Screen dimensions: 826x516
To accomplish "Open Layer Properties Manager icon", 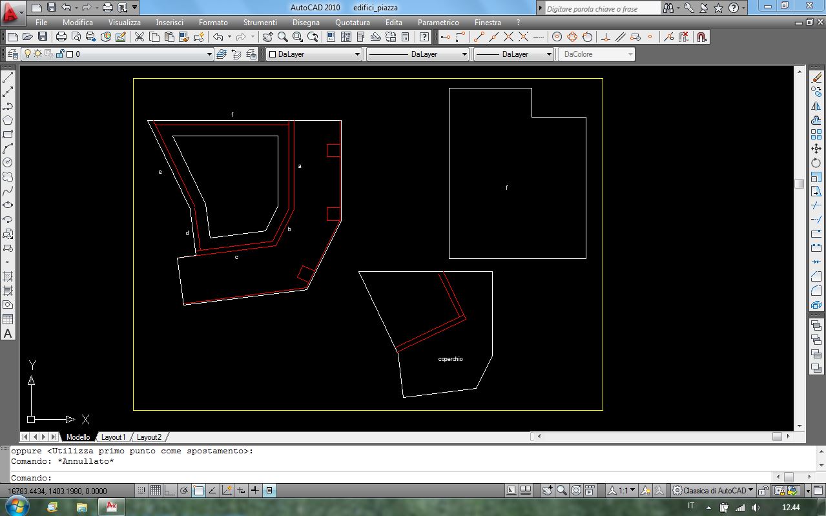I will click(x=12, y=54).
